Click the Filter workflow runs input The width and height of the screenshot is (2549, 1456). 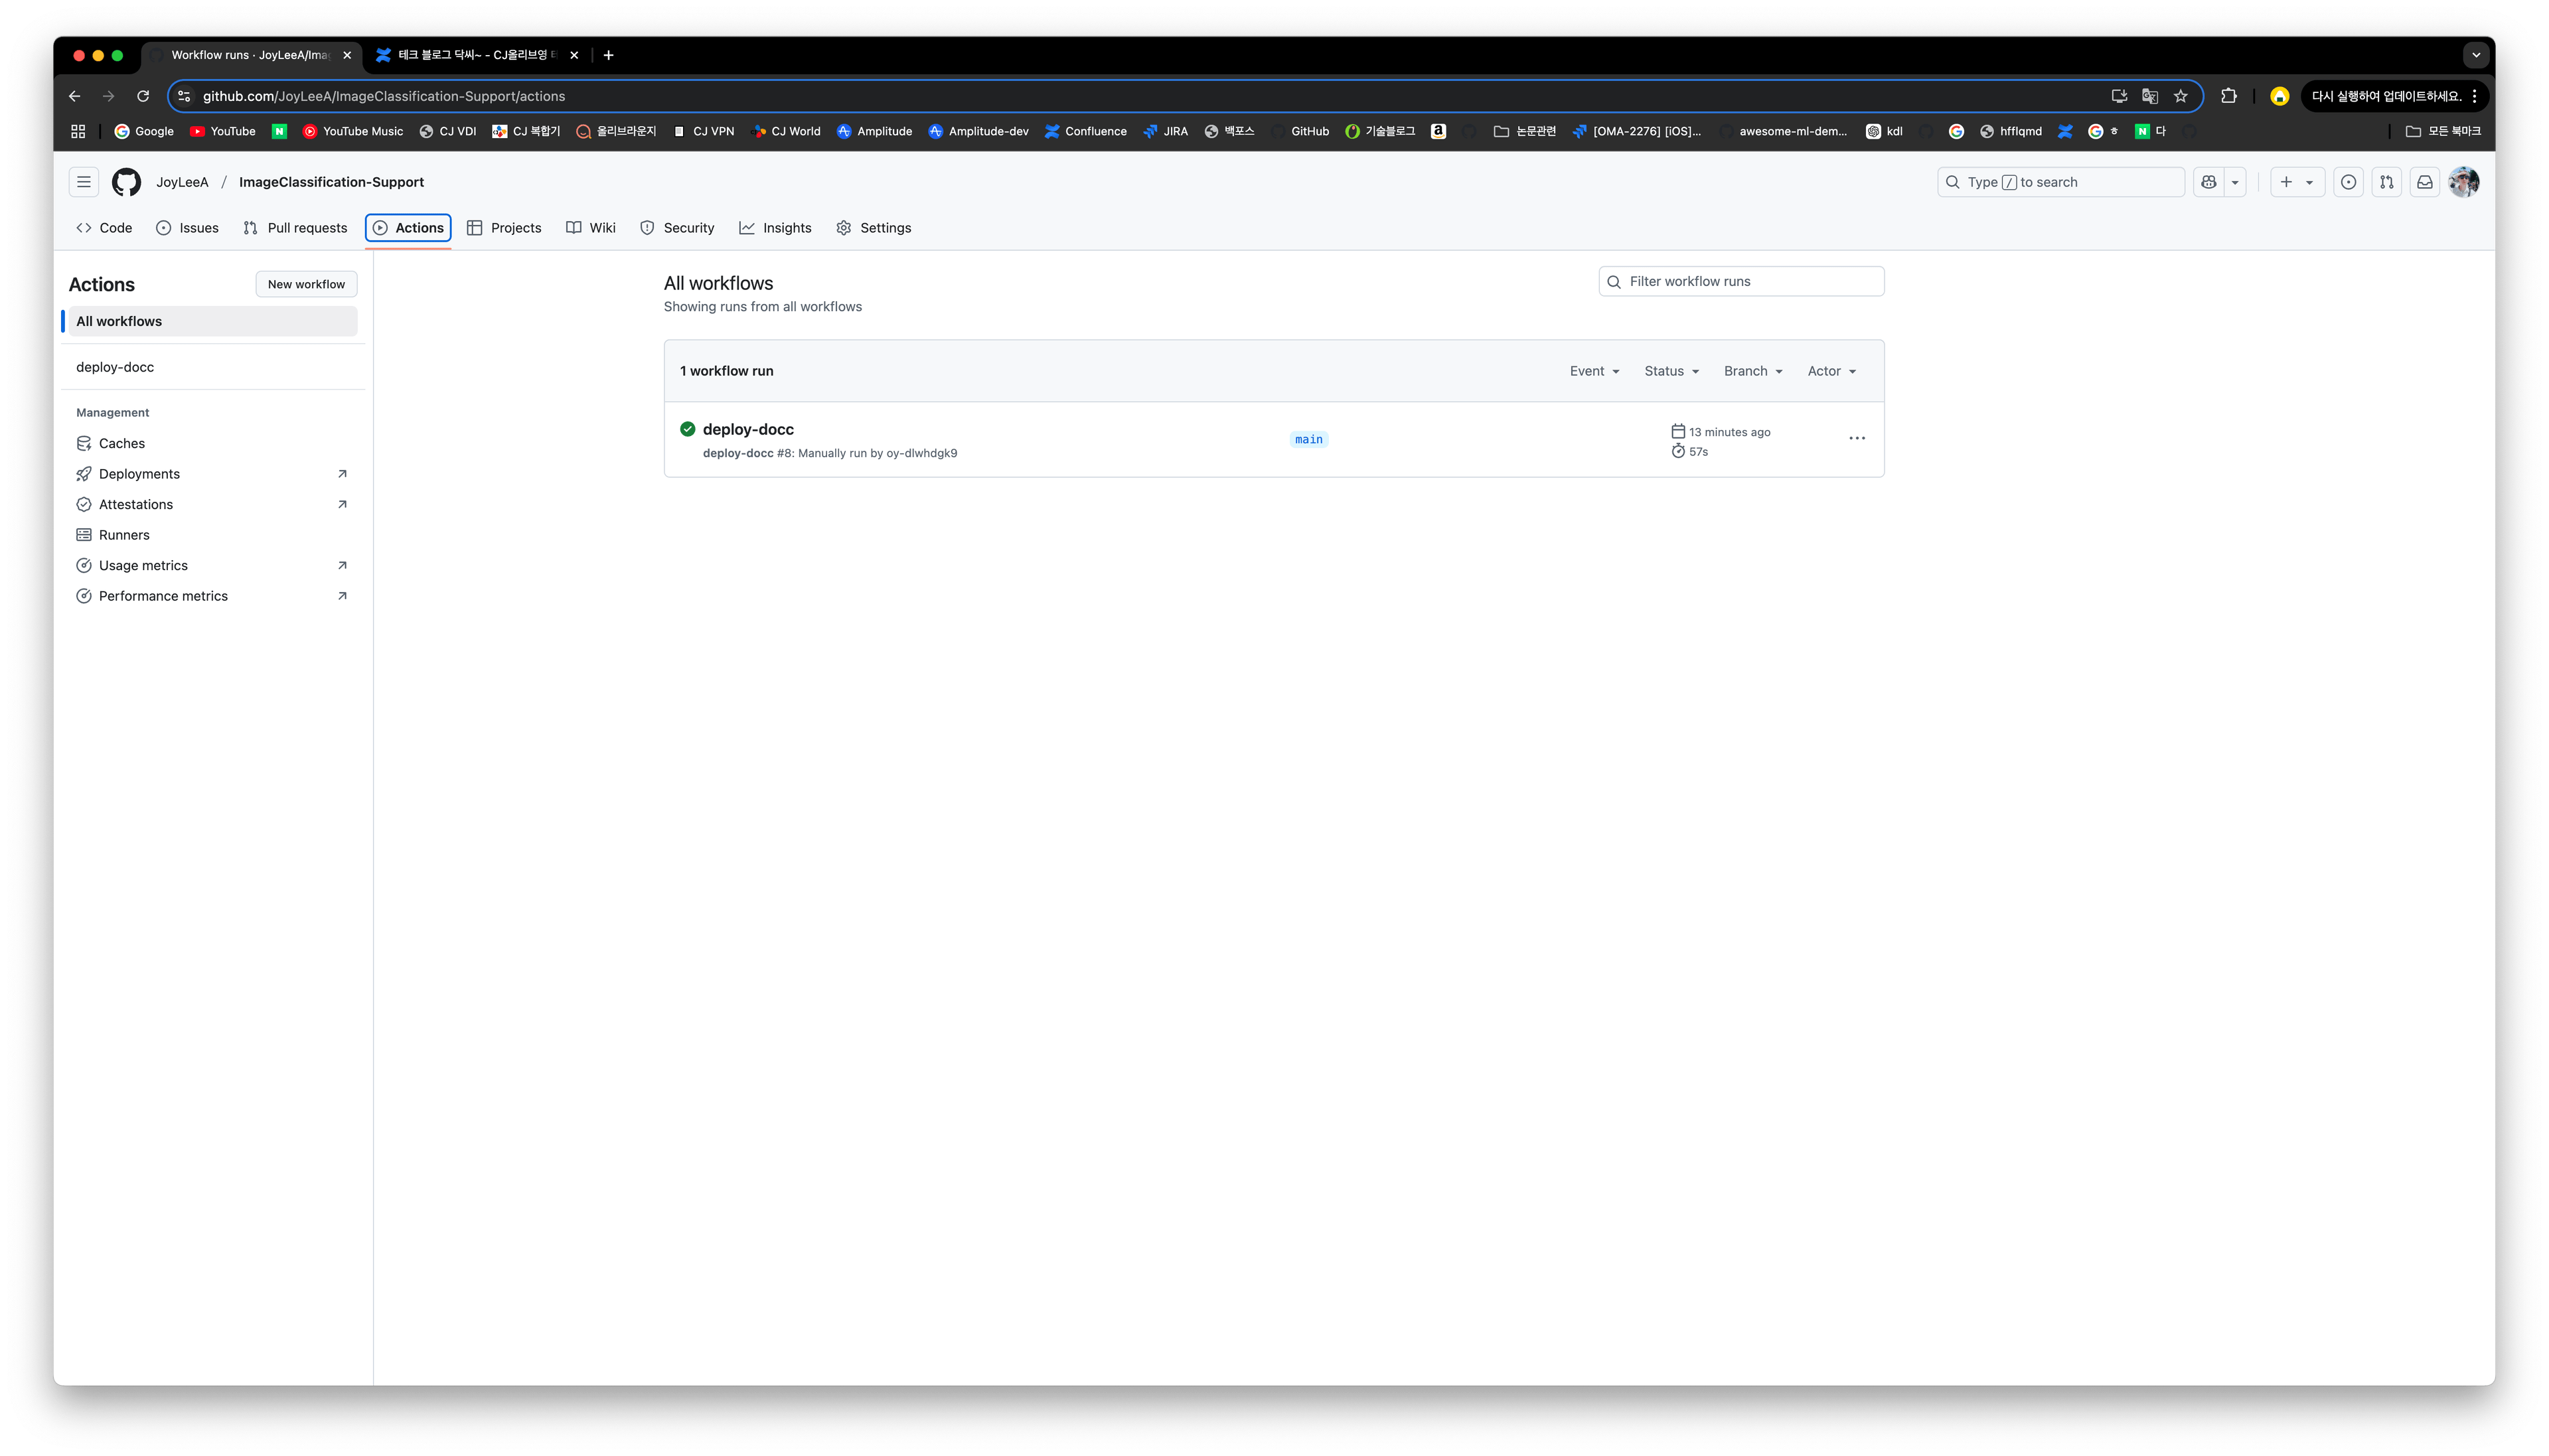1741,281
